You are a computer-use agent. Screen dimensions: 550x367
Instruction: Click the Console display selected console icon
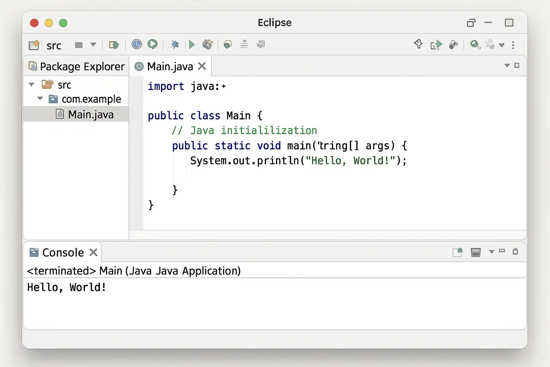(x=476, y=252)
